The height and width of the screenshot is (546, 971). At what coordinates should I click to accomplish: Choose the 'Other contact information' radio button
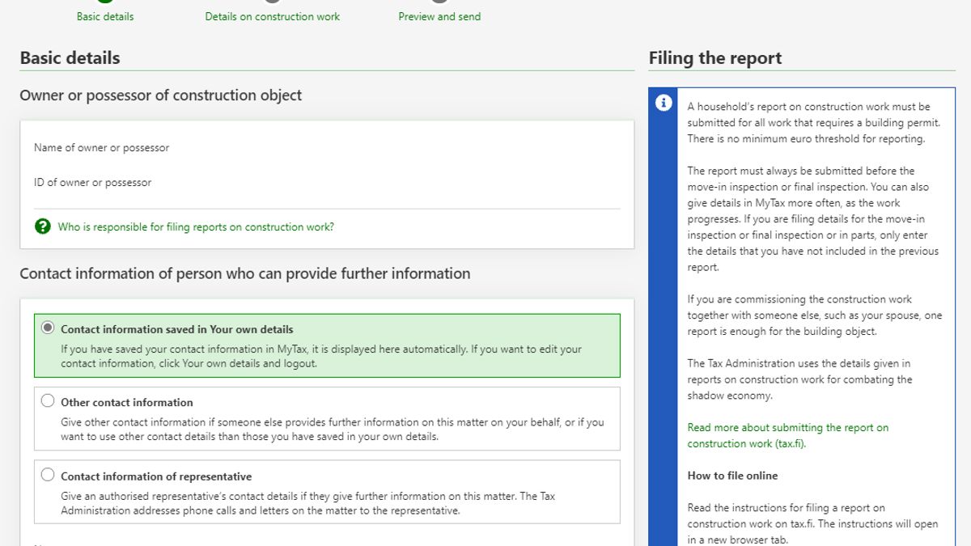click(x=48, y=401)
